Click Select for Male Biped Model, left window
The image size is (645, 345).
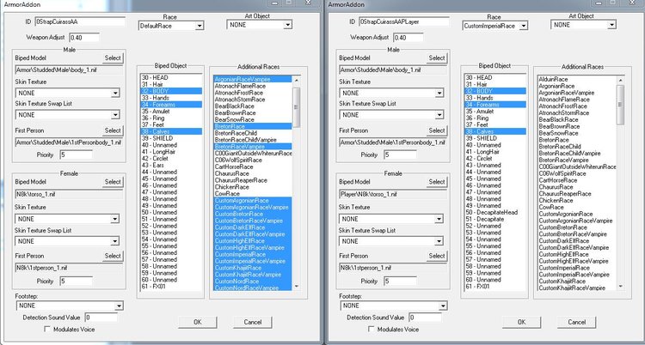(x=113, y=57)
